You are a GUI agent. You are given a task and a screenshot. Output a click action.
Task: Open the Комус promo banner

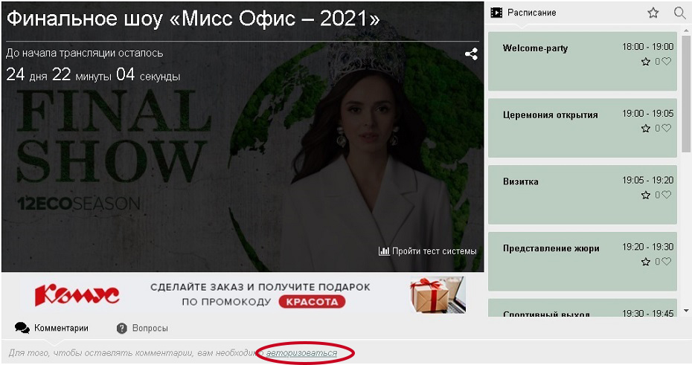pyautogui.click(x=243, y=294)
